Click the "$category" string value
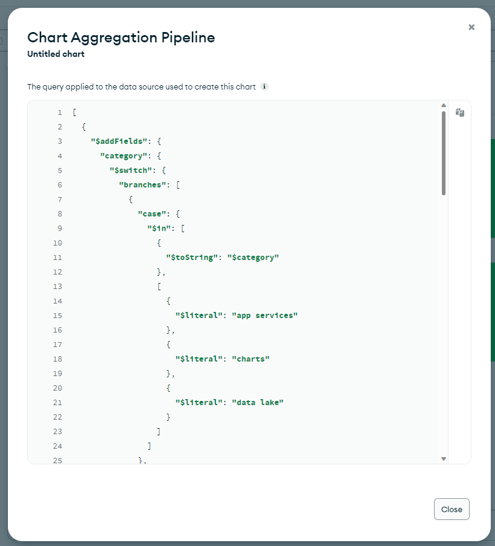The height and width of the screenshot is (546, 495). point(252,258)
